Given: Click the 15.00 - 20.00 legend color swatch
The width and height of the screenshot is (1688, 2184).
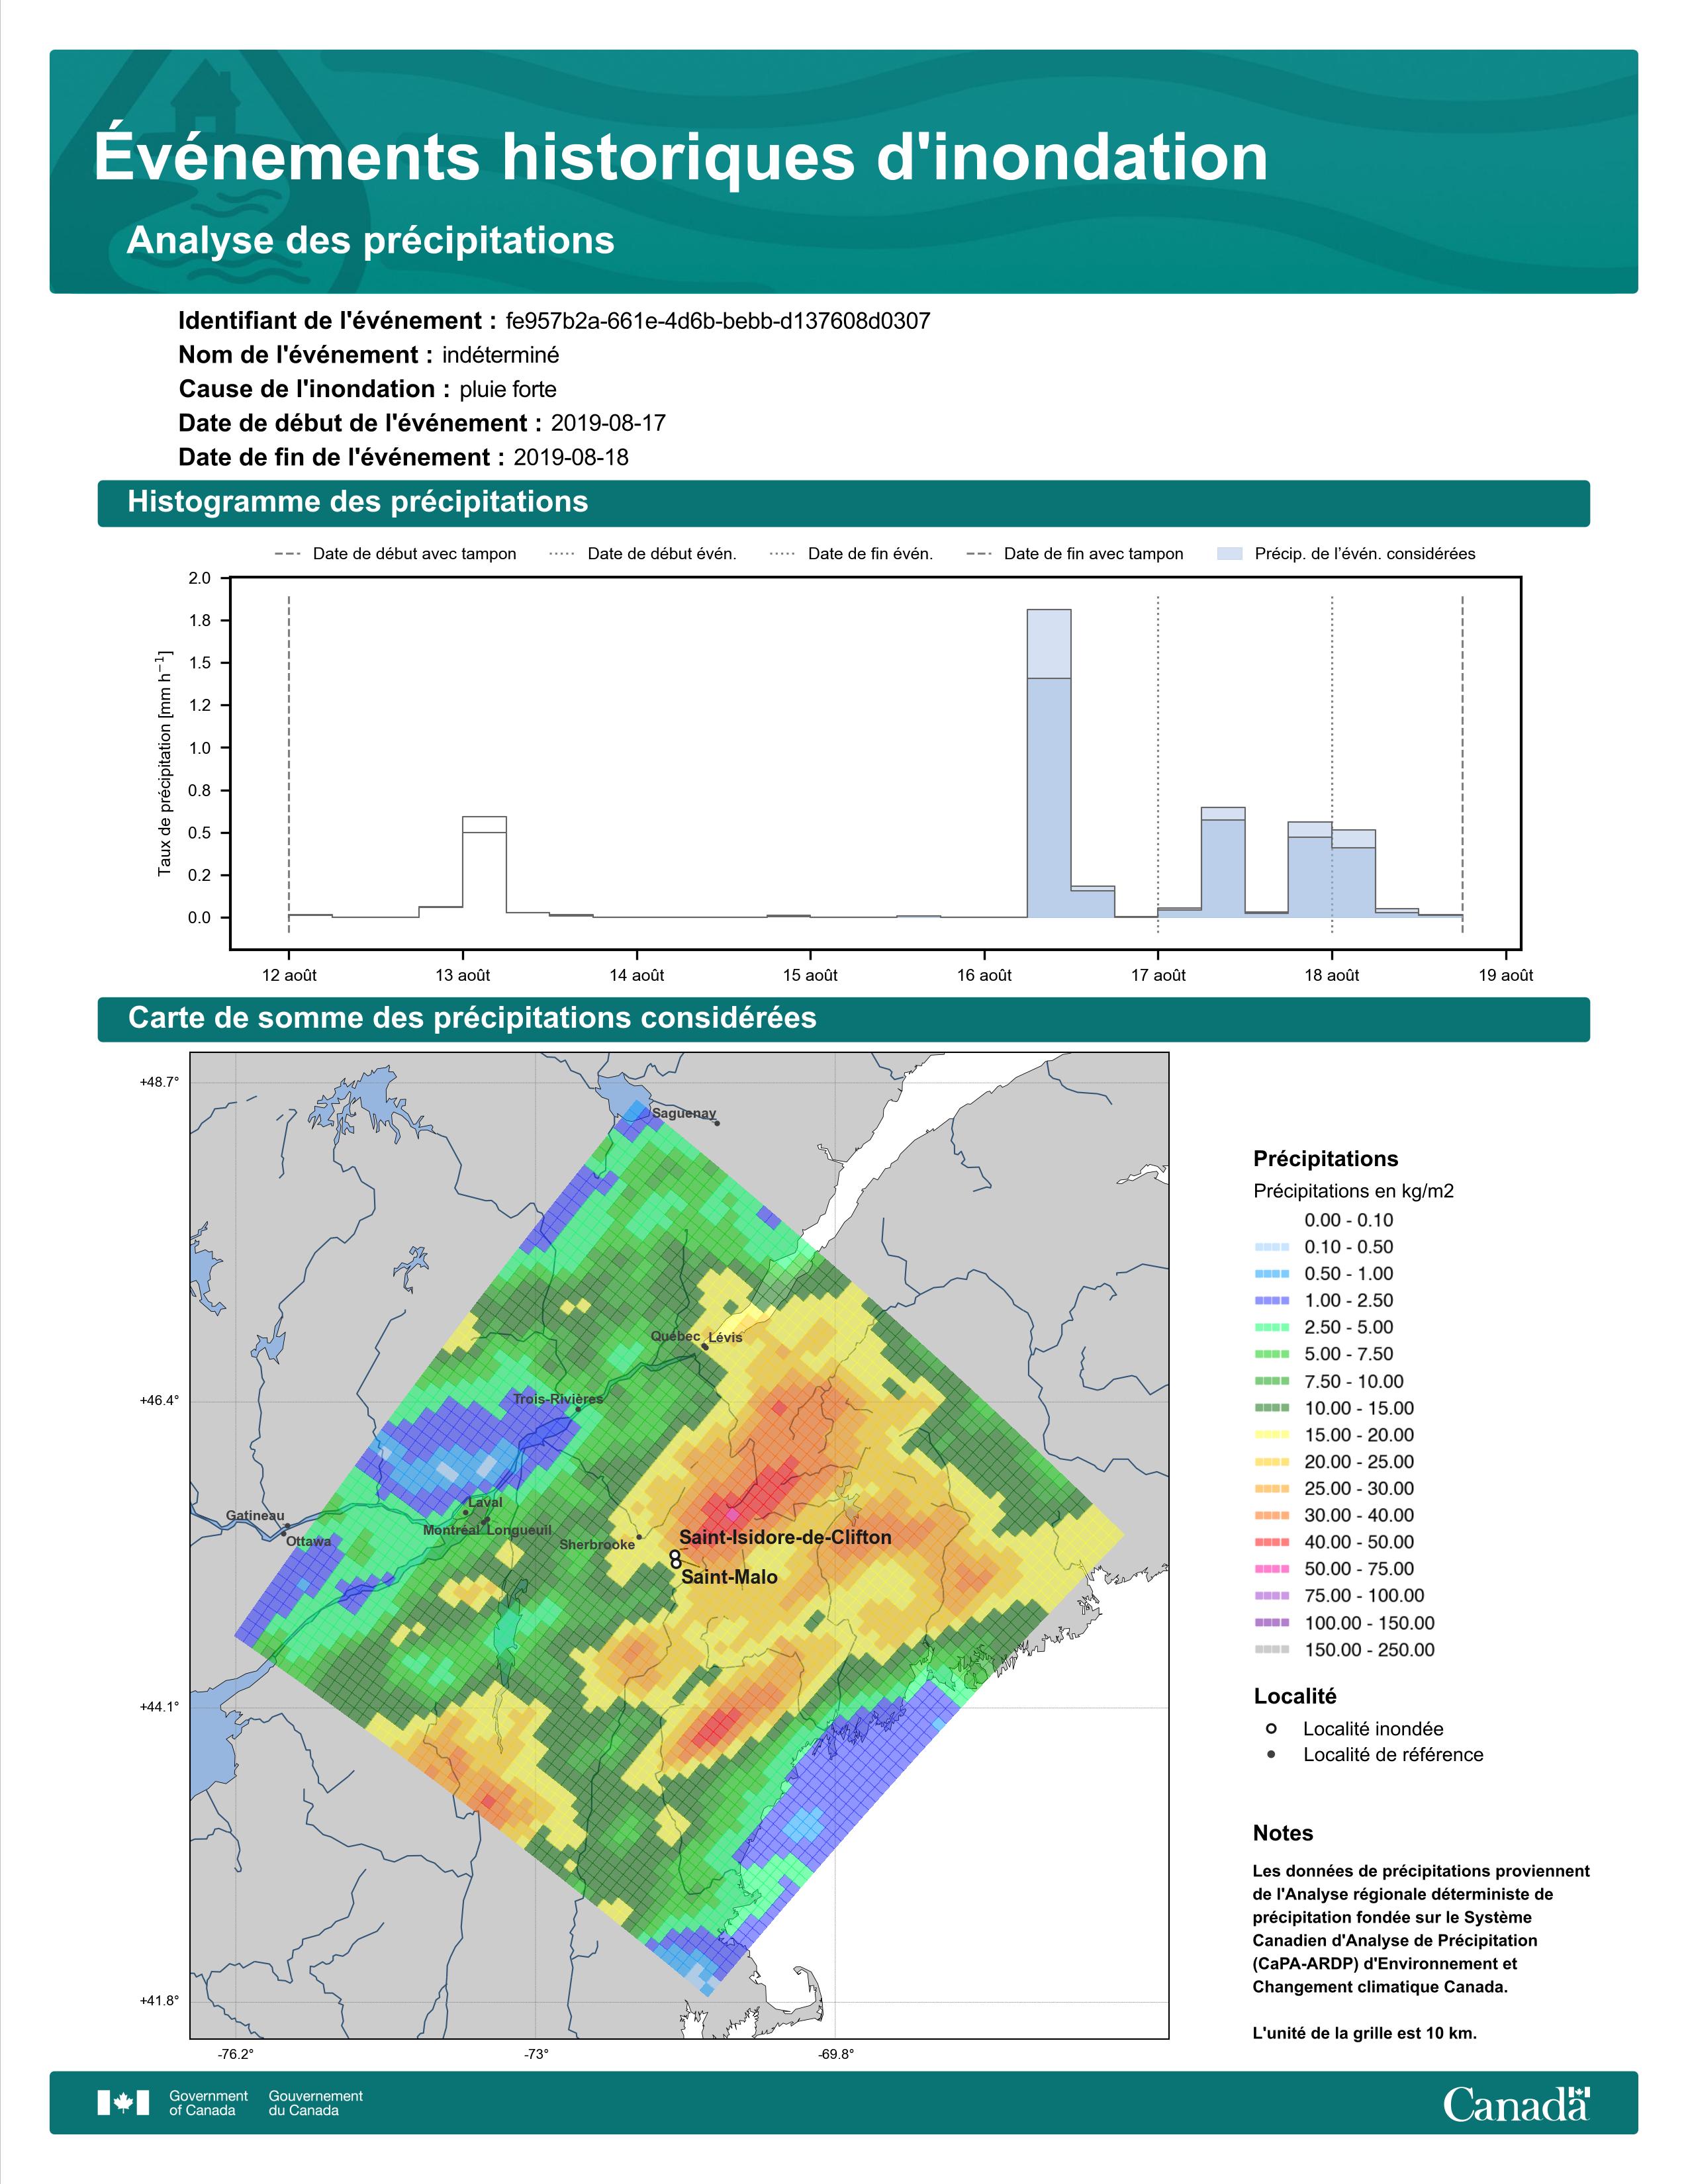Looking at the screenshot, I should pyautogui.click(x=1271, y=1435).
